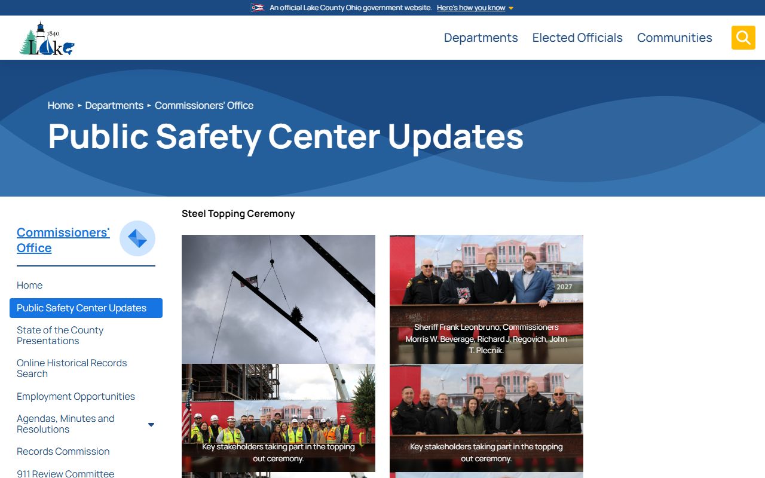The height and width of the screenshot is (478, 765).
Task: Open the Elected Officials menu
Action: click(577, 38)
